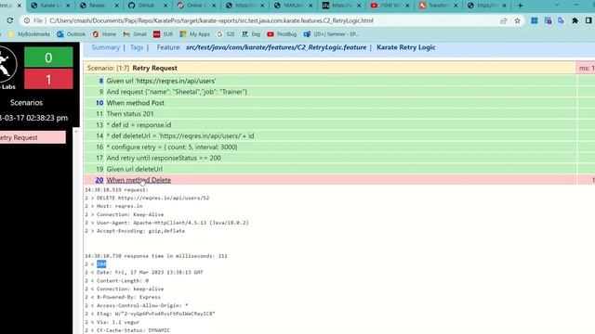Reload the page with the refresh icon
This screenshot has height=334, width=595.
click(x=10, y=20)
